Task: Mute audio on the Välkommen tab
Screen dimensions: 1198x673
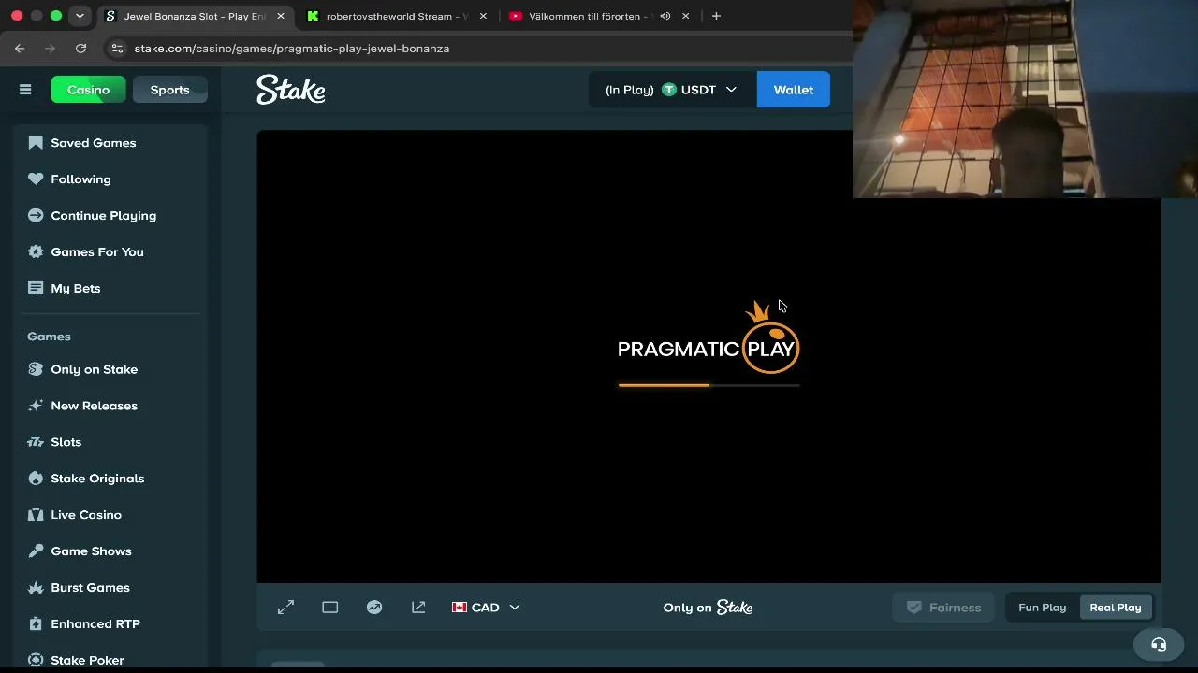Action: 665,16
